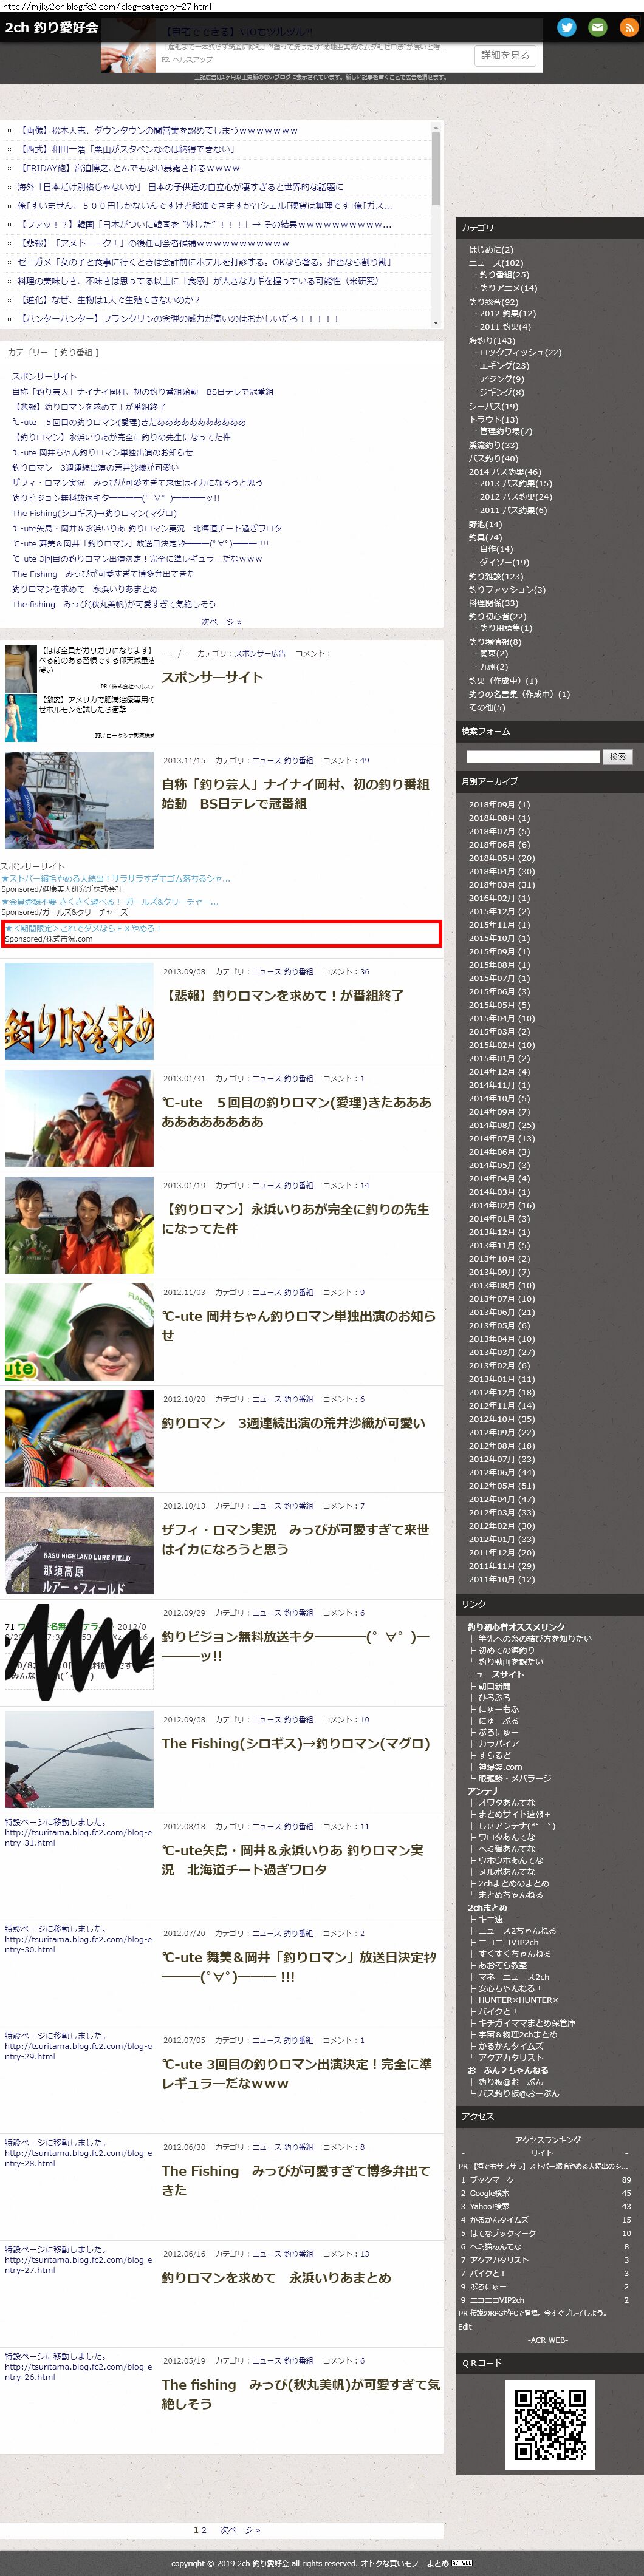Image resolution: width=644 pixels, height=2576 pixels.
Task: Select その他(5) category
Action: point(487,707)
